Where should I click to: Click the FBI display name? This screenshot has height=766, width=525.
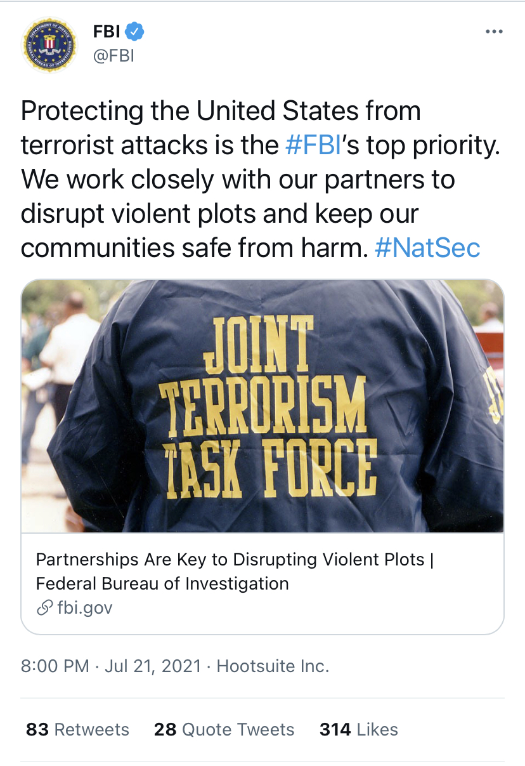pos(107,31)
